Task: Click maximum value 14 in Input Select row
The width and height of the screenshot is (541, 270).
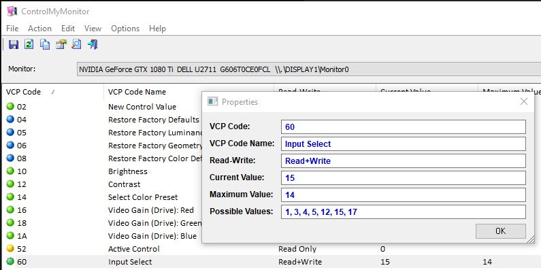Action: point(487,262)
